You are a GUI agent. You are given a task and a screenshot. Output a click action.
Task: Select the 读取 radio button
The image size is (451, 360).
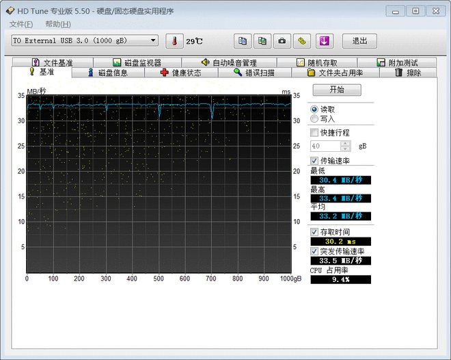click(314, 110)
